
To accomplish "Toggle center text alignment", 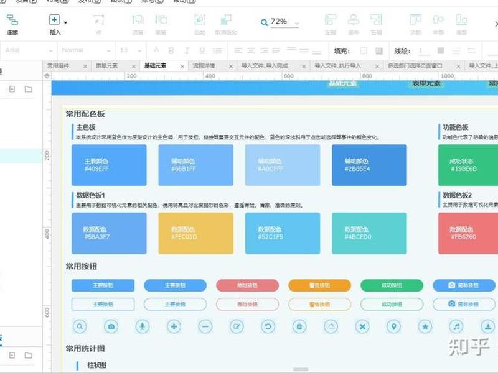I will 251,50.
